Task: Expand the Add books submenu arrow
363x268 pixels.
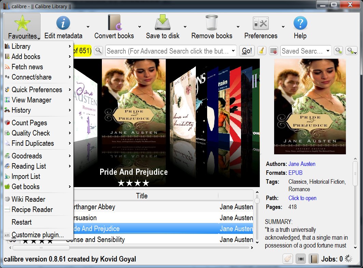Action: tap(70, 56)
